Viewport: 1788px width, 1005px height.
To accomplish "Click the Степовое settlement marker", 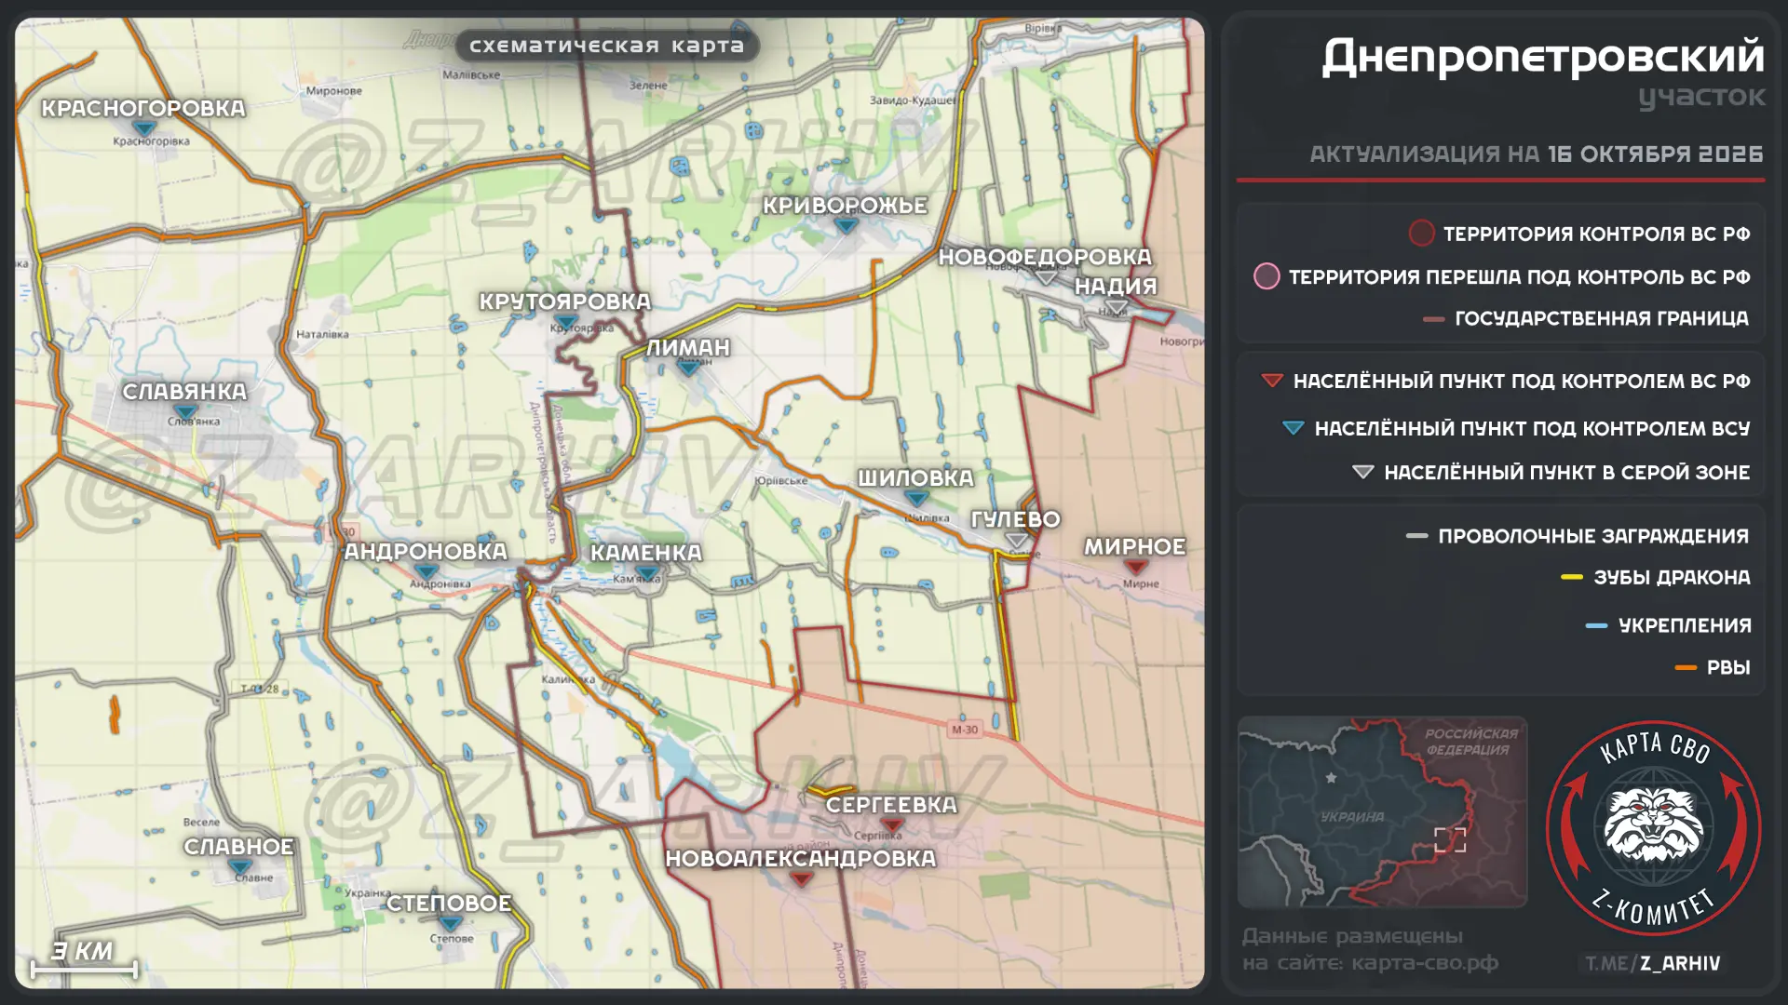I will tap(450, 924).
